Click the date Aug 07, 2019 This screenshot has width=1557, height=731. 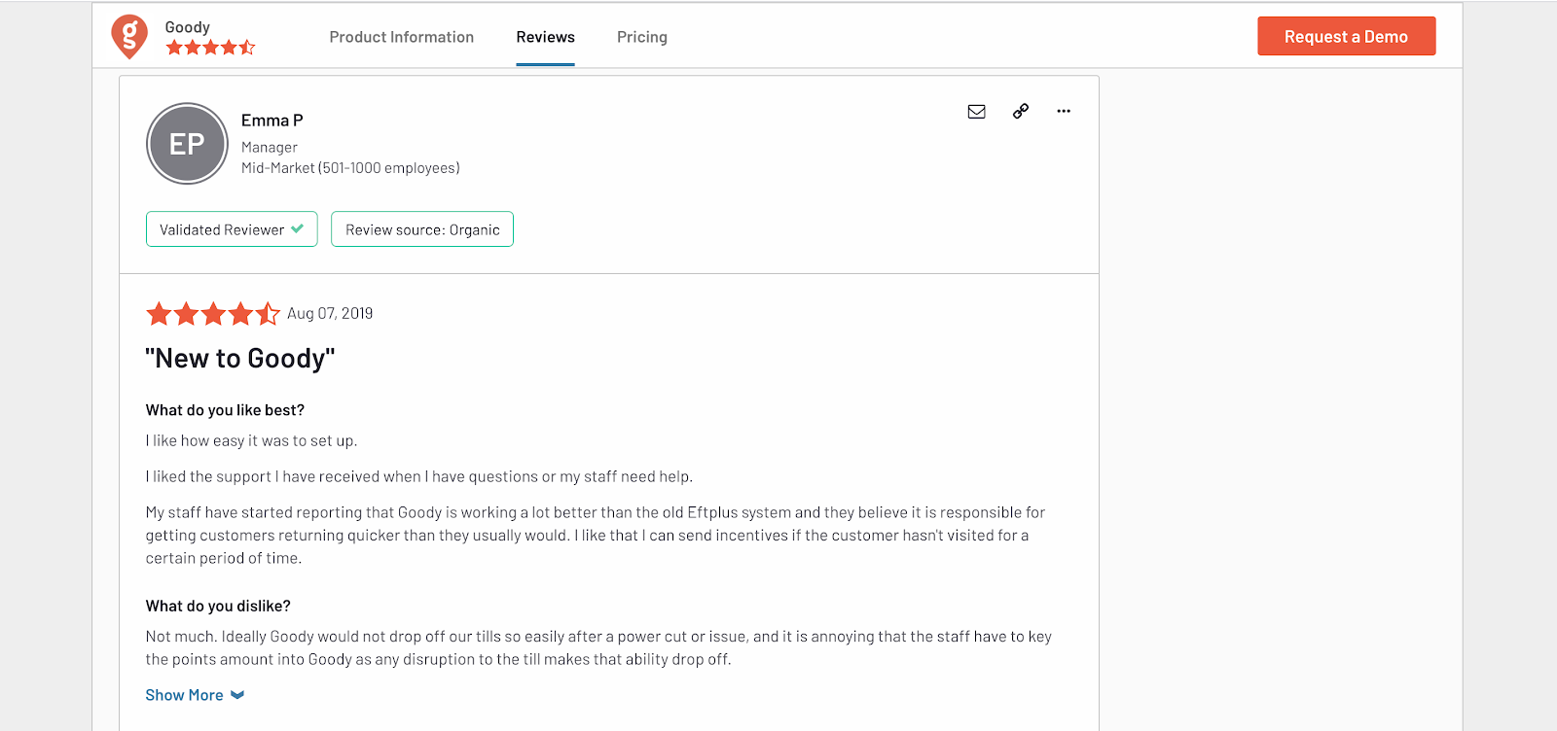330,313
